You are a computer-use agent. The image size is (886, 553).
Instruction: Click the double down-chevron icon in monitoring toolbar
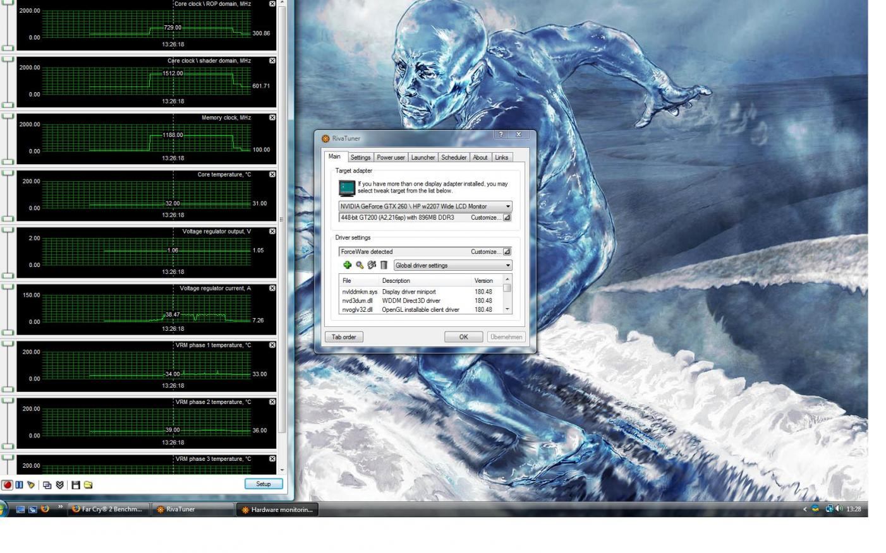pos(60,485)
